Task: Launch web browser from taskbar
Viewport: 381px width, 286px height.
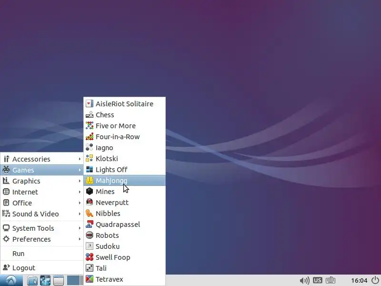Action: [x=45, y=280]
